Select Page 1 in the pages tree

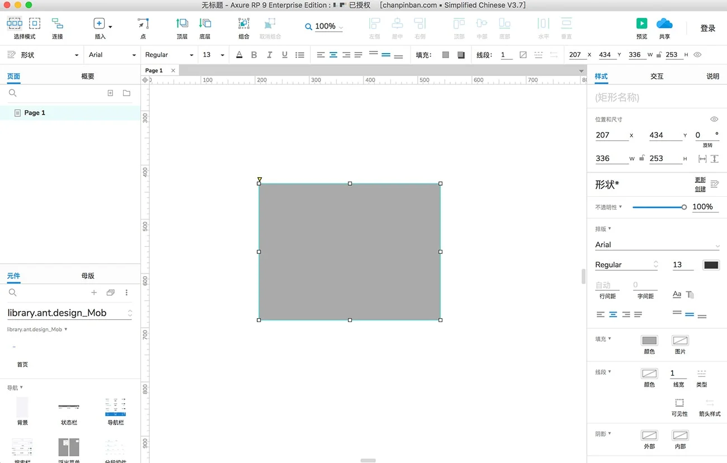(35, 113)
